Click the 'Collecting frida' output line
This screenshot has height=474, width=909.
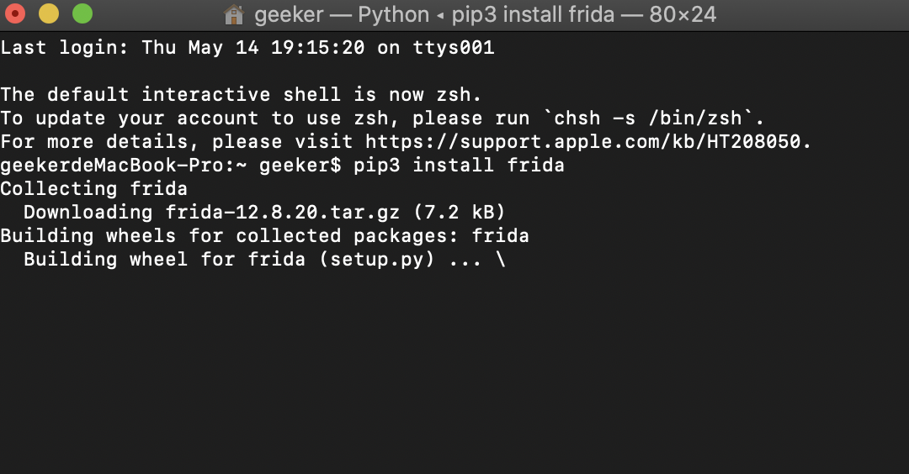(x=94, y=189)
